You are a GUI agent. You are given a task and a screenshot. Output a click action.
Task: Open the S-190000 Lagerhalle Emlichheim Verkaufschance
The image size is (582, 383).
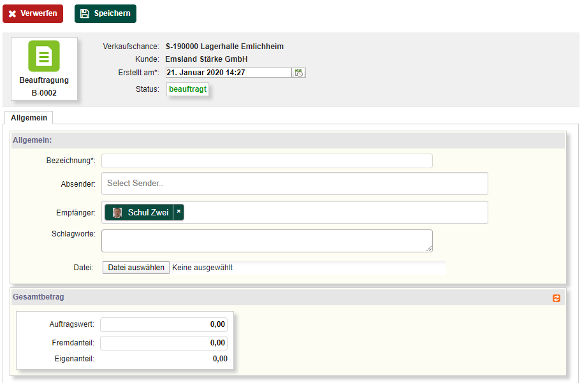point(224,47)
